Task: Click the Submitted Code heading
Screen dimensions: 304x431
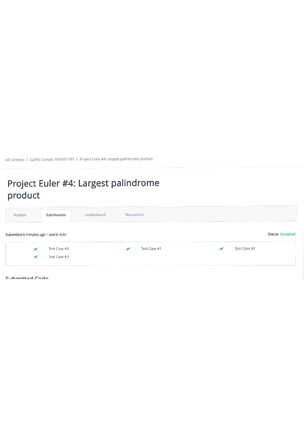Action: click(x=27, y=277)
